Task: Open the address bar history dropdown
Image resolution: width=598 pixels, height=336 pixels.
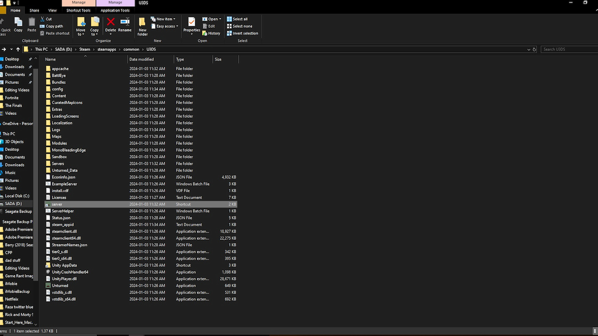Action: (529, 49)
